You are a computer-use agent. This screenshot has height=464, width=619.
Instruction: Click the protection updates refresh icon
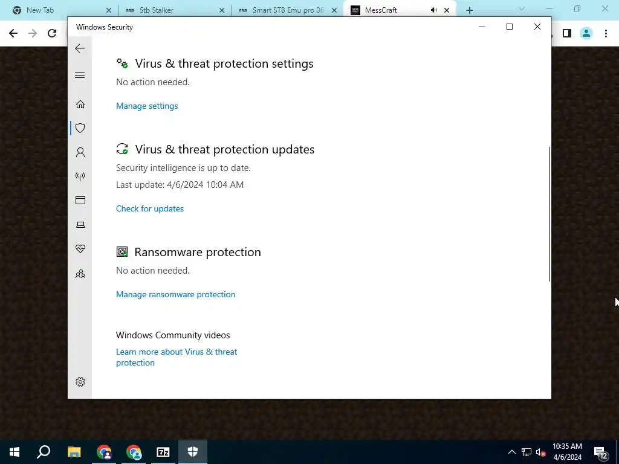coord(122,149)
